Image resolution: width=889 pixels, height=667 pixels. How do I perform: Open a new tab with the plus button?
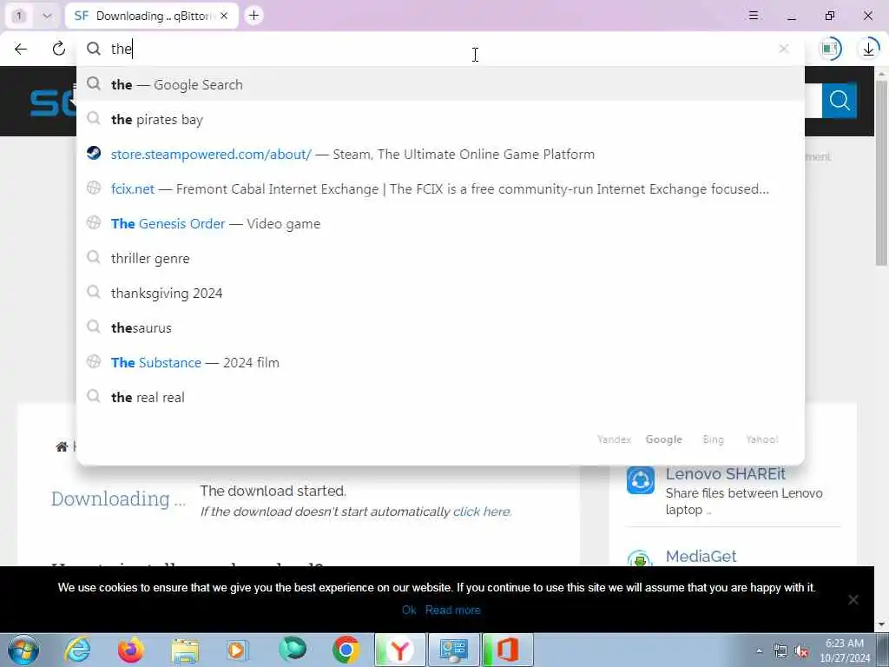pos(254,16)
